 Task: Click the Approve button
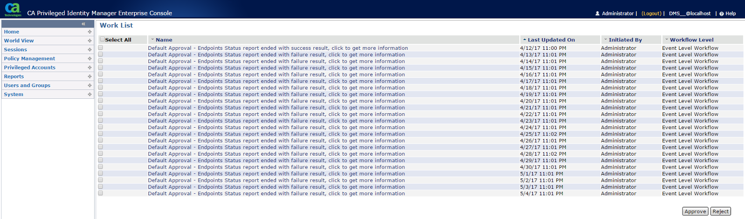(695, 212)
